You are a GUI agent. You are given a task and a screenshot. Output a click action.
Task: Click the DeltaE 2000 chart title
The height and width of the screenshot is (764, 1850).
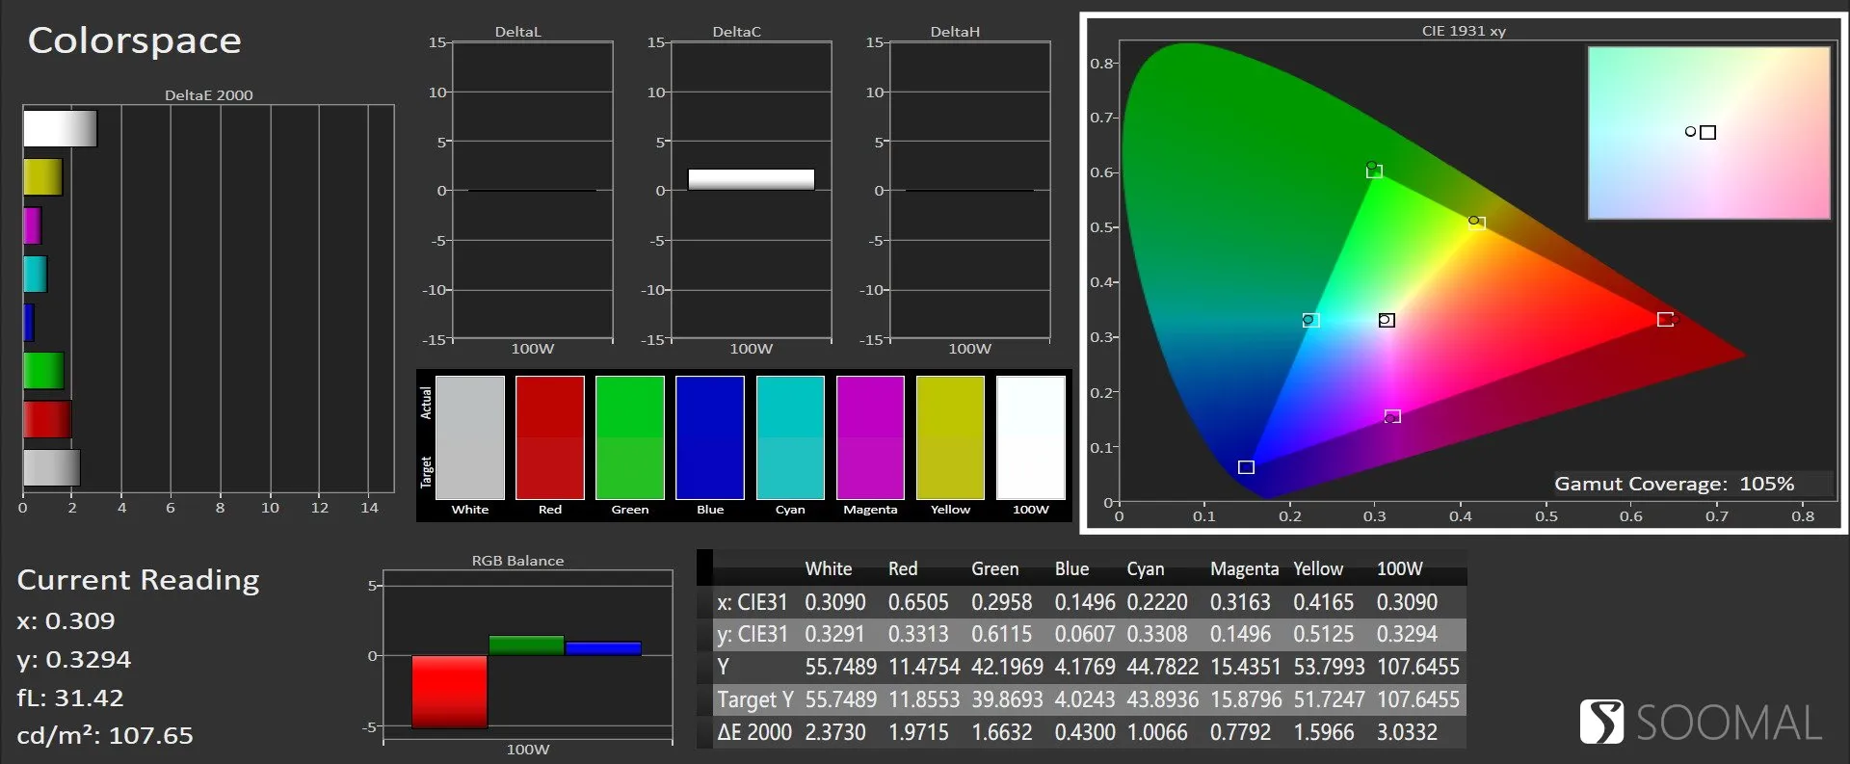click(208, 95)
